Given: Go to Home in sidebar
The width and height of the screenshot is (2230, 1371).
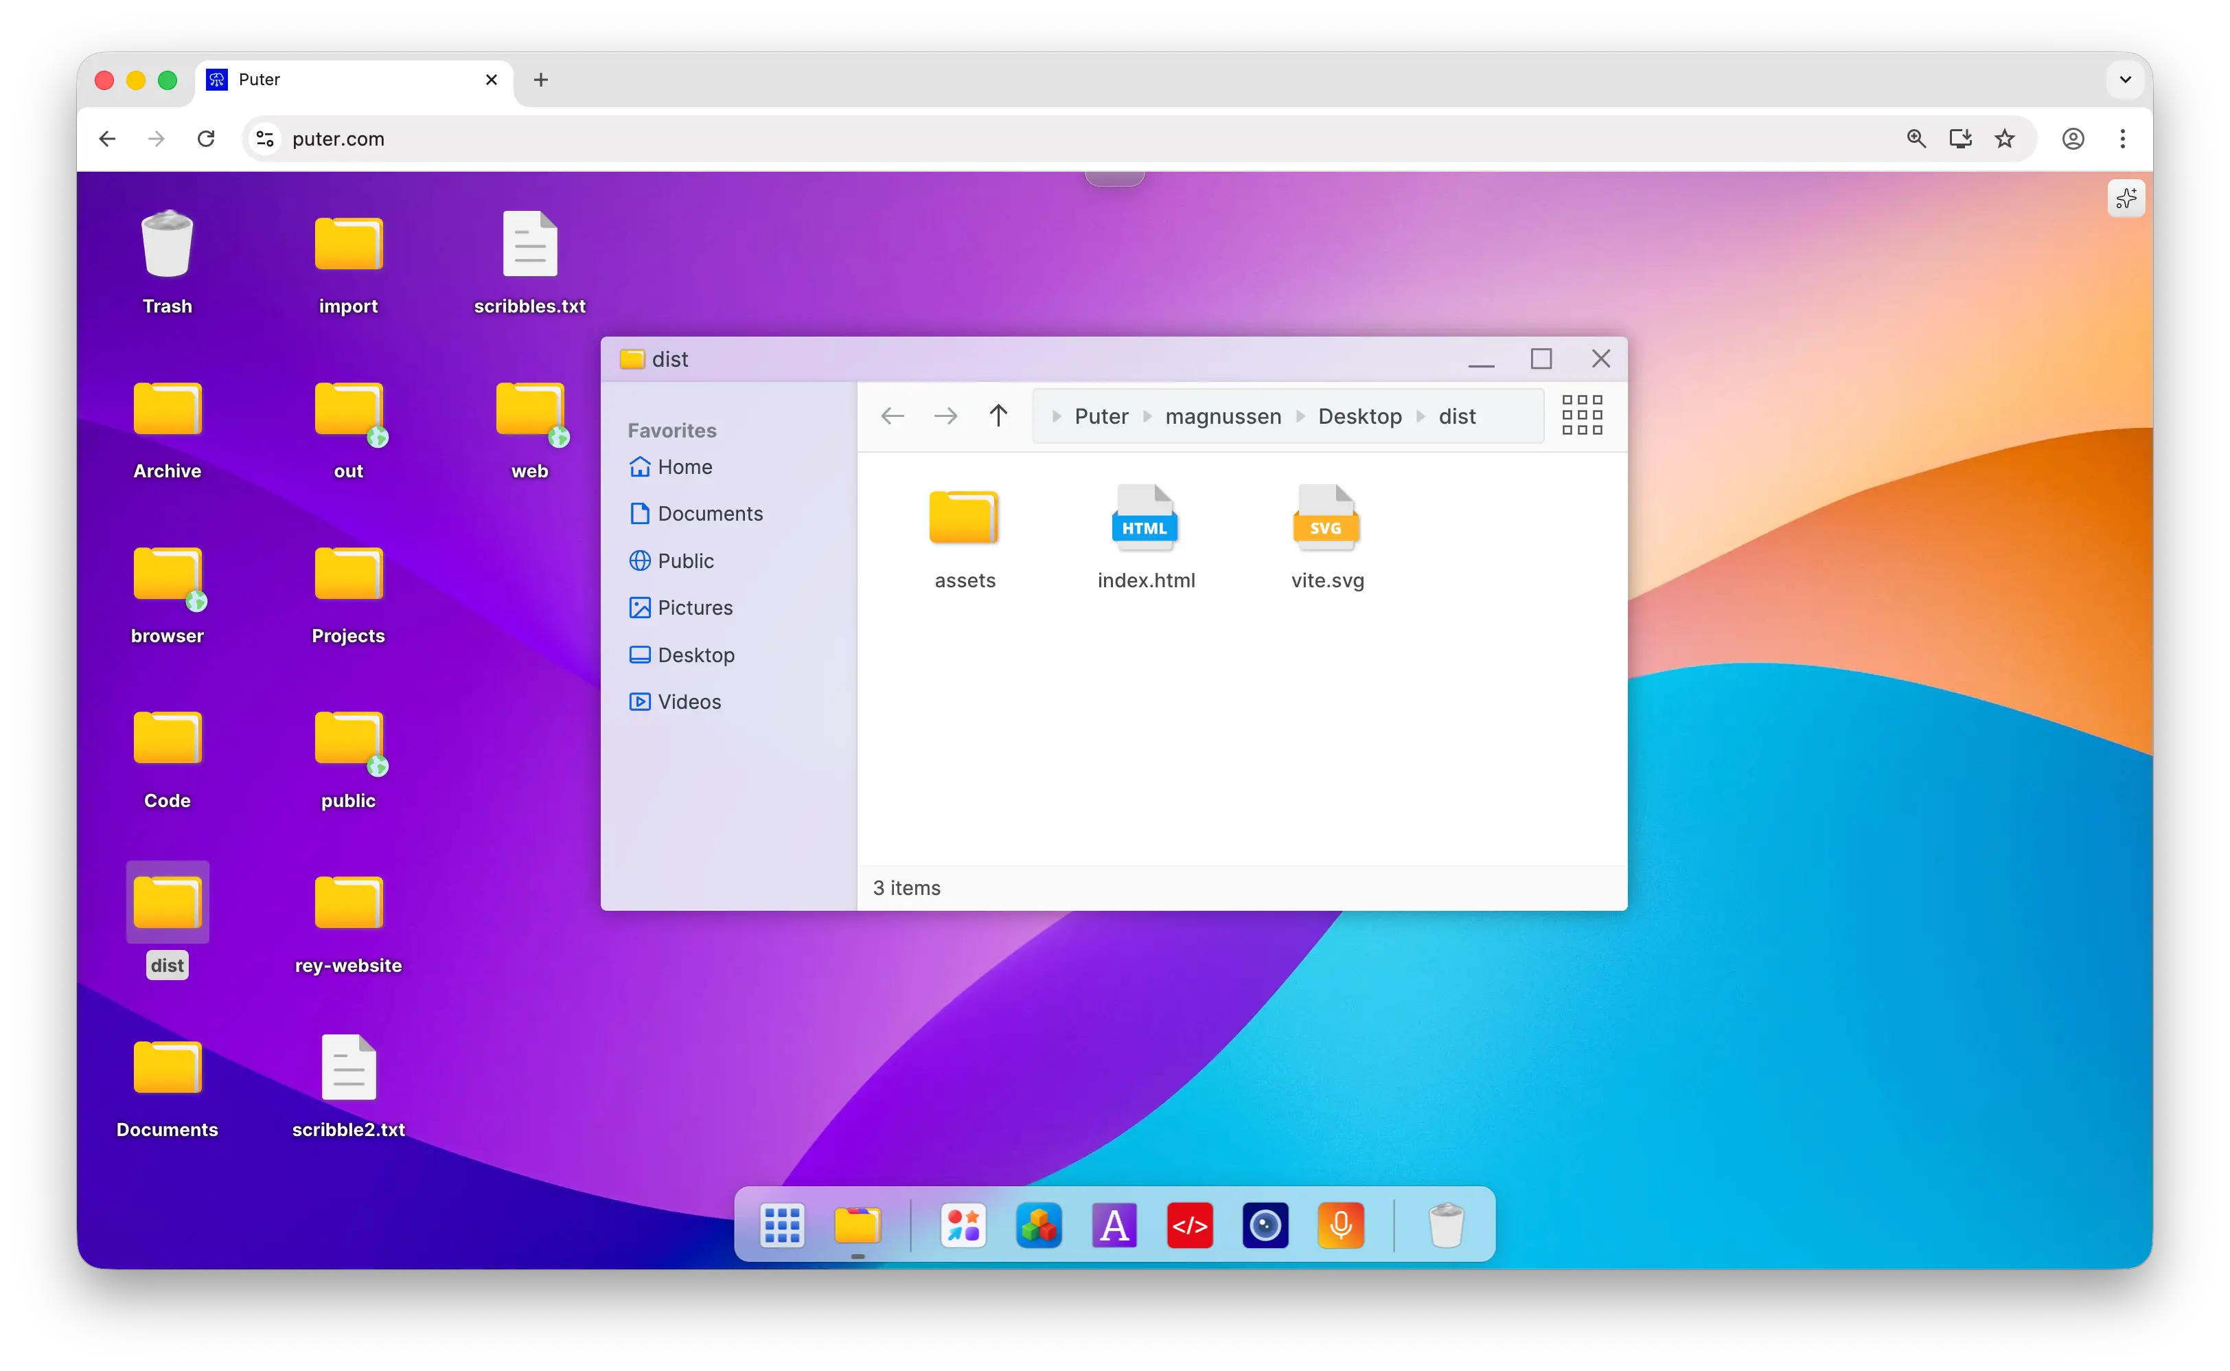Looking at the screenshot, I should tap(684, 467).
